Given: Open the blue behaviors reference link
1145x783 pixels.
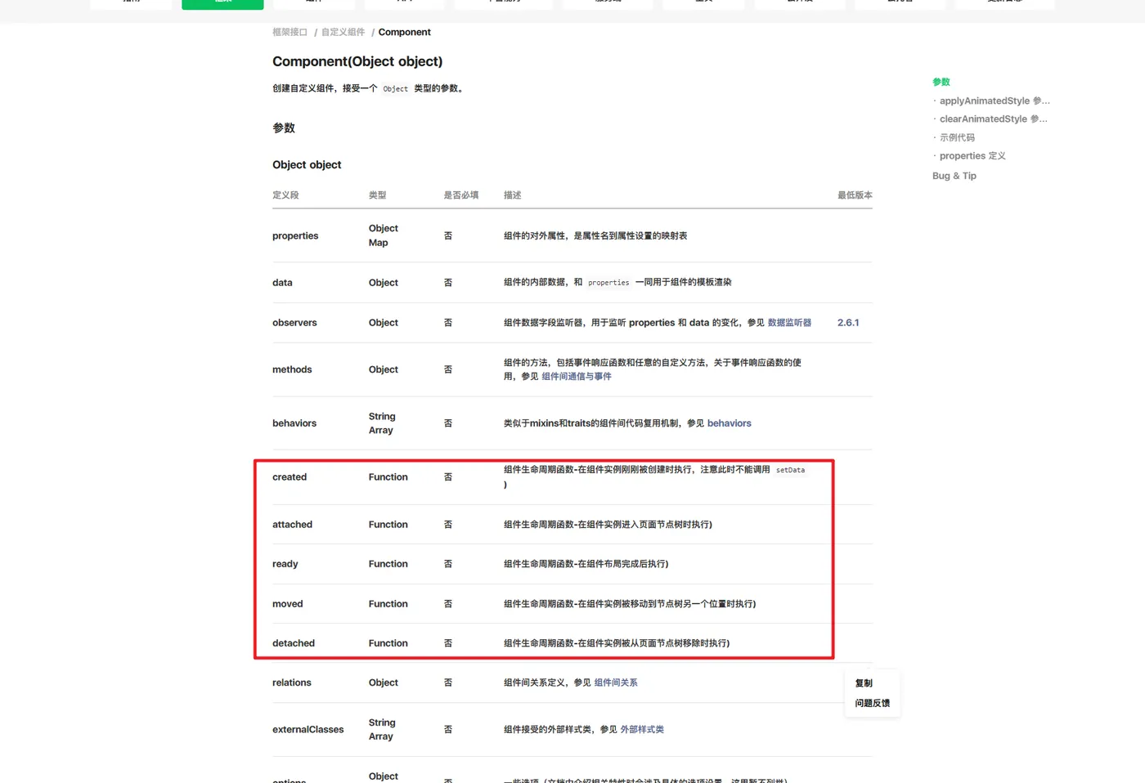Looking at the screenshot, I should pos(729,423).
